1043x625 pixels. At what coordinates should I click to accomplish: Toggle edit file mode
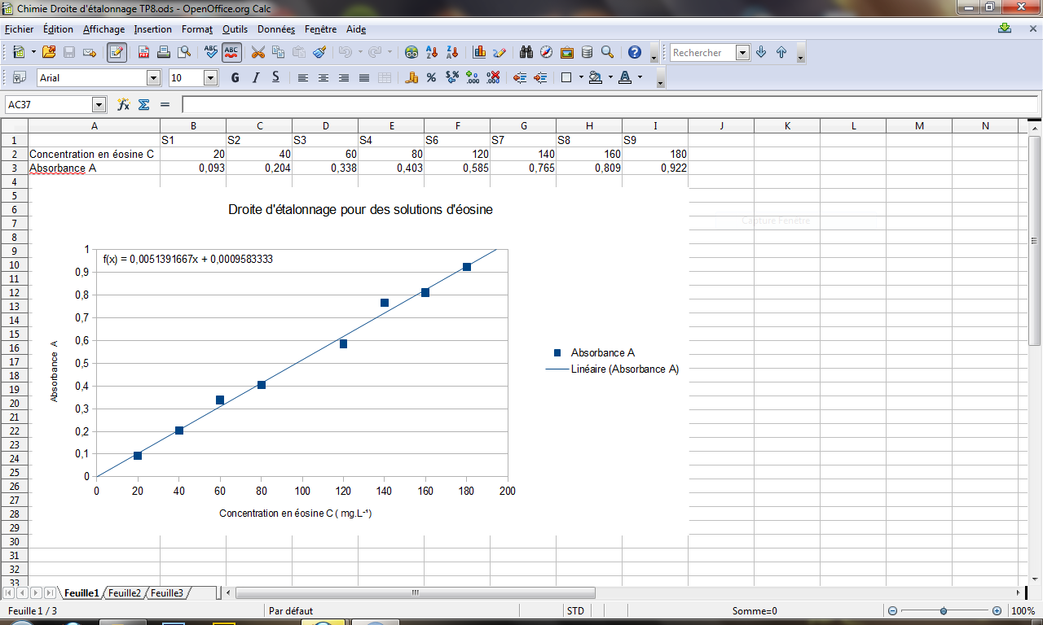[x=117, y=52]
